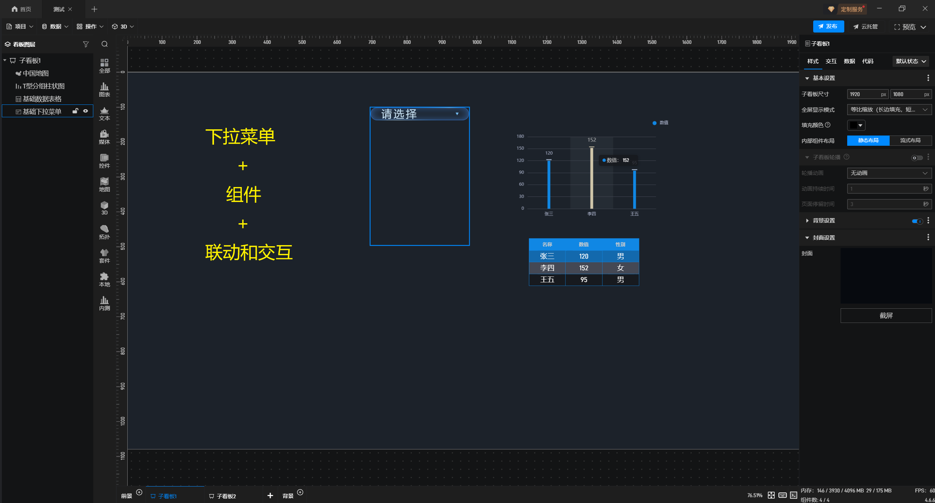The image size is (935, 503).
Task: Open the layer search magnifier icon
Action: (105, 44)
